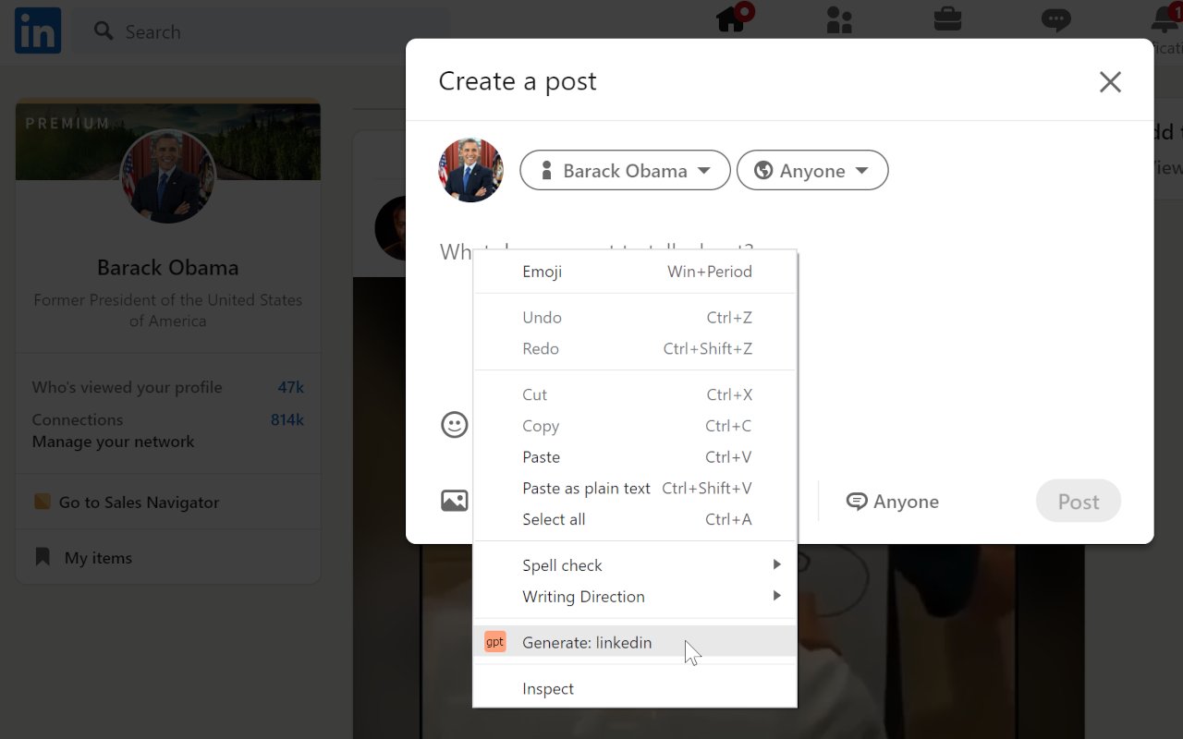Click the gpt extension icon in menu

coord(495,642)
